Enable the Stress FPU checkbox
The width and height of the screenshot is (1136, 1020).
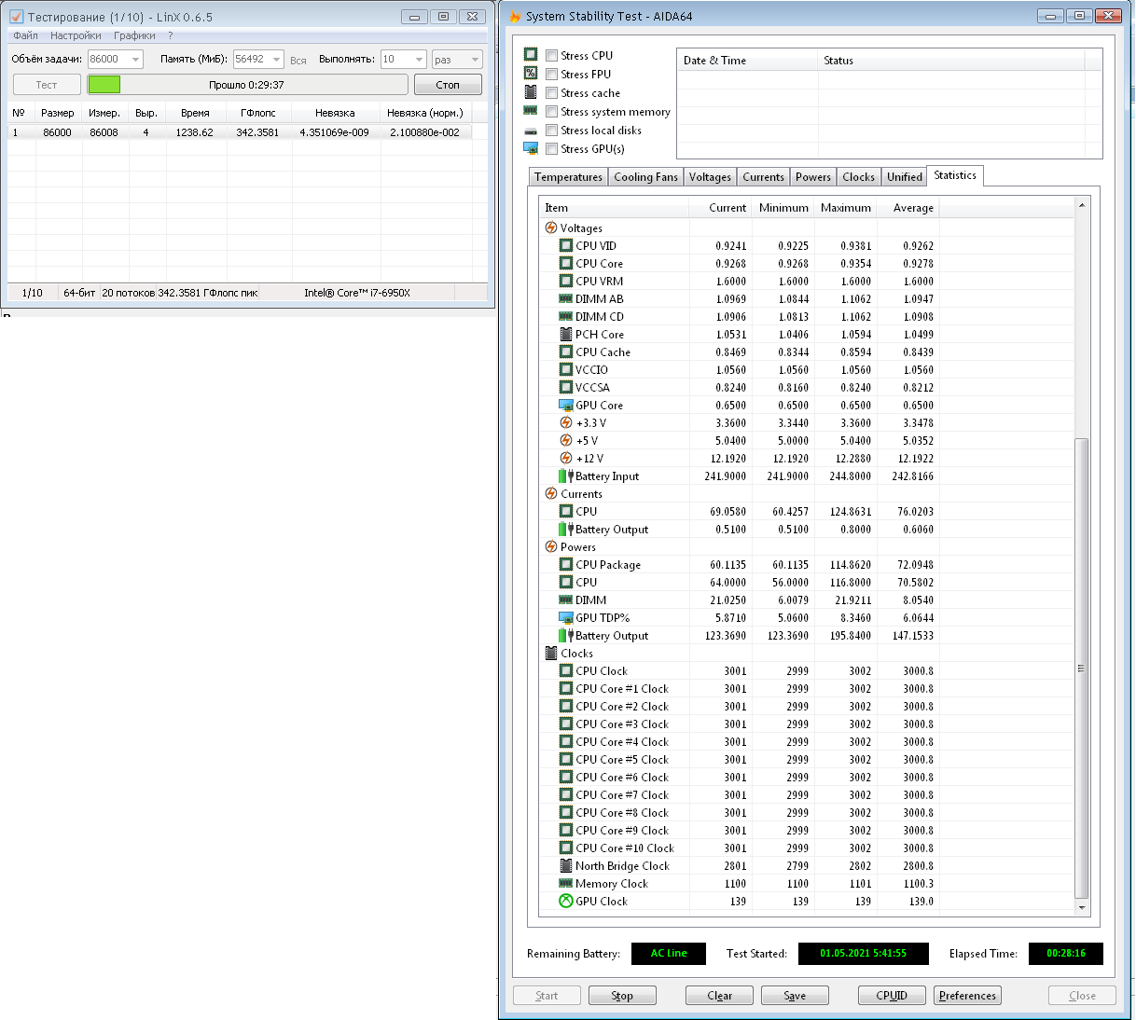(x=552, y=74)
